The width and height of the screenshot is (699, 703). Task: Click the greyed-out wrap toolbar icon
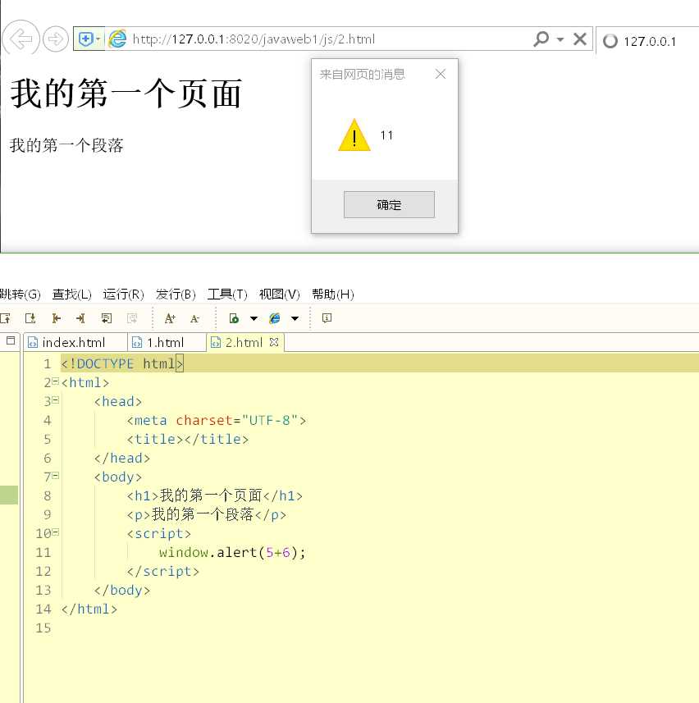click(132, 318)
